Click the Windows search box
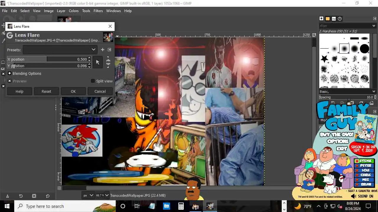This screenshot has width=378, height=212. (65, 206)
